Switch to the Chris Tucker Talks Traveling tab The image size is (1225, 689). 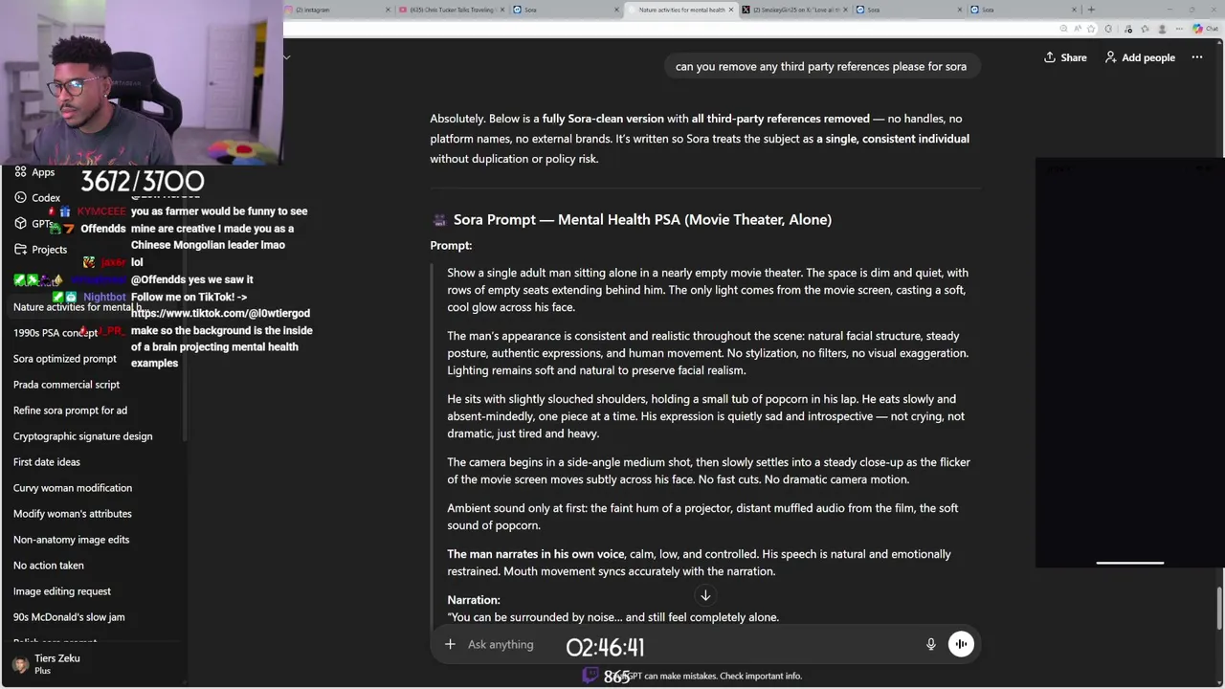[x=450, y=10]
